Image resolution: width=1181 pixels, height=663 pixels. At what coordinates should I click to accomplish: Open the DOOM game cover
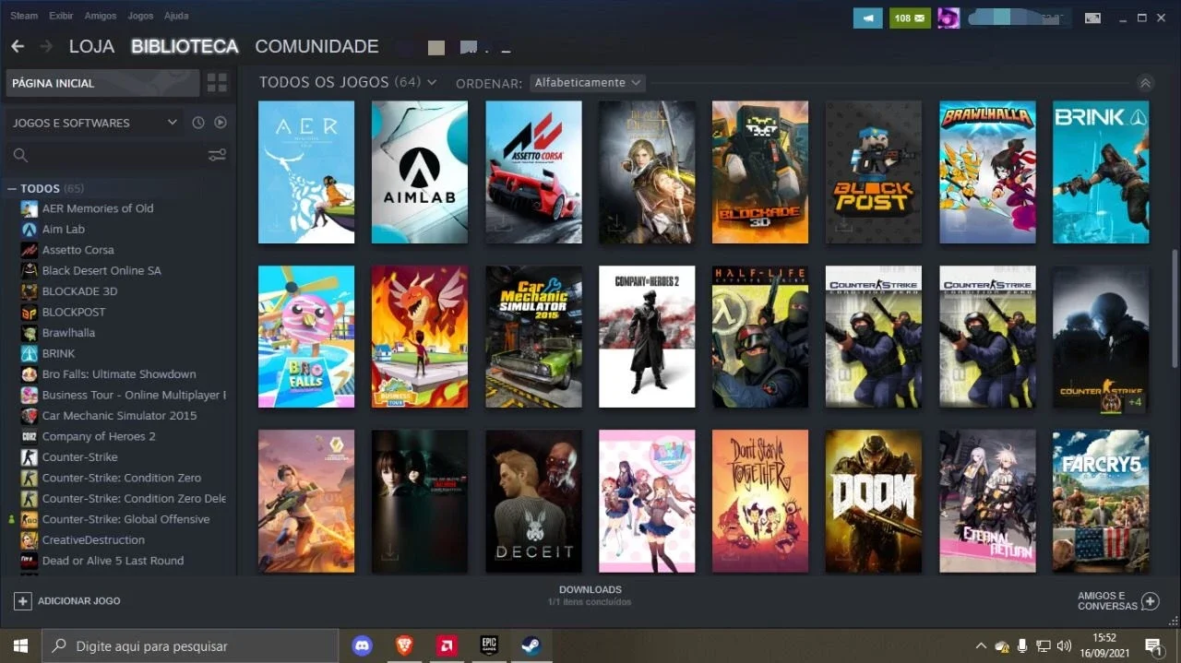click(873, 501)
